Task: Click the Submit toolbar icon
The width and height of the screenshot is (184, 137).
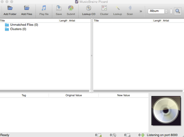Action: pyautogui.click(x=71, y=8)
